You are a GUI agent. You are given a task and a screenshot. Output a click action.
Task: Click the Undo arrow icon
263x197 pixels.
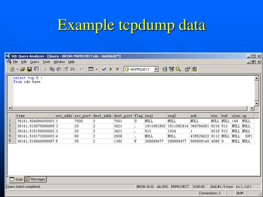pyautogui.click(x=82, y=69)
